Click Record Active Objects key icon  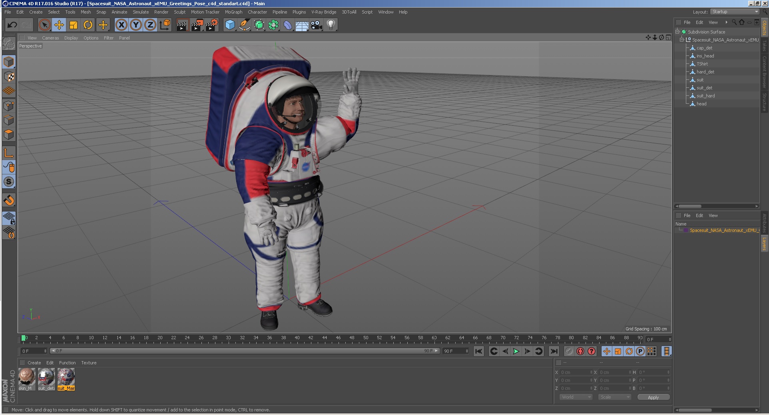point(569,351)
